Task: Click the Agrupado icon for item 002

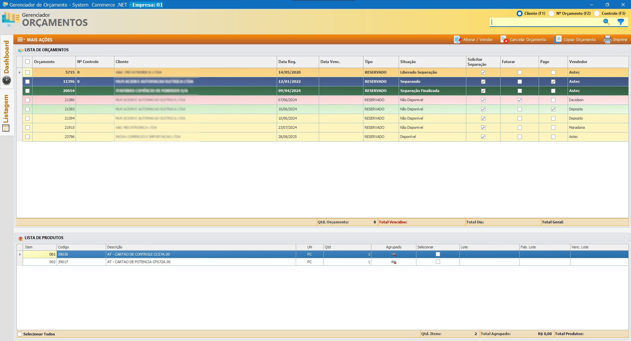Action: point(393,262)
